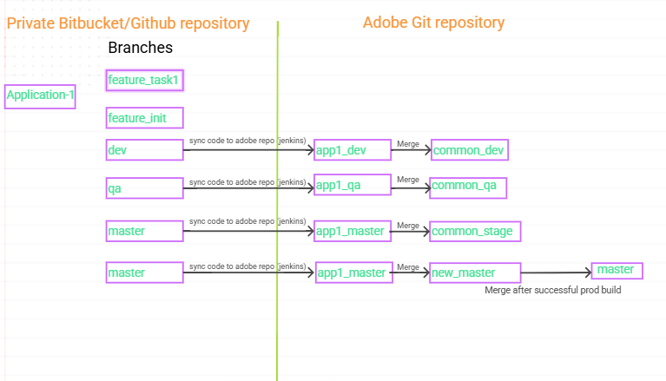This screenshot has width=666, height=381.
Task: Select the final master box after new_master
Action: [x=617, y=271]
